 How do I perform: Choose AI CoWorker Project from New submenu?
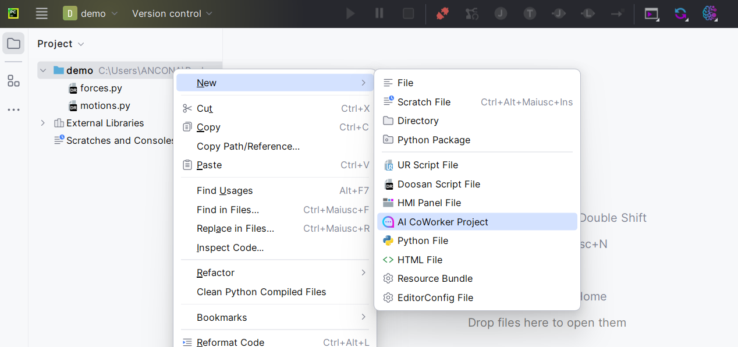(x=442, y=222)
